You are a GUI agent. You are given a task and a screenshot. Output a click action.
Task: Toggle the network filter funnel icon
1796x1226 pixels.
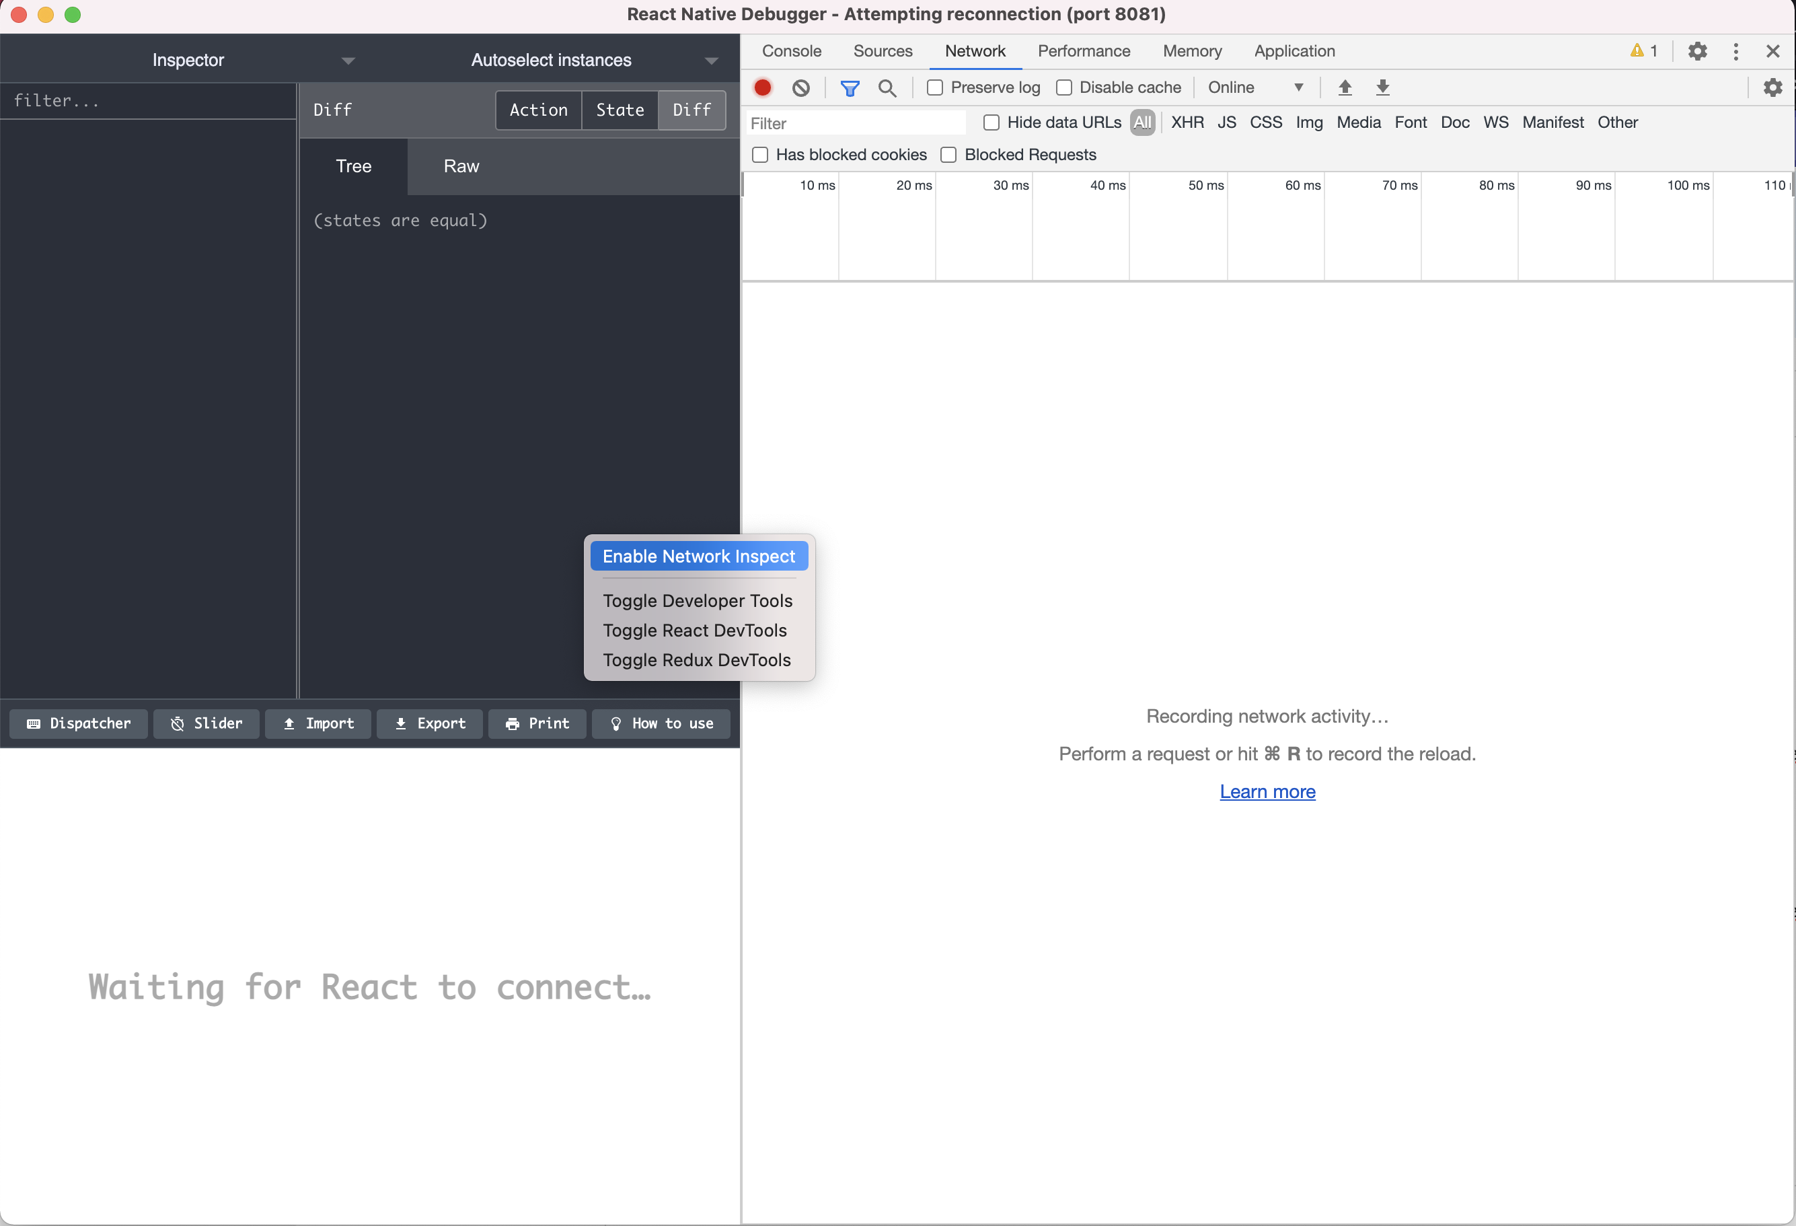click(x=850, y=87)
